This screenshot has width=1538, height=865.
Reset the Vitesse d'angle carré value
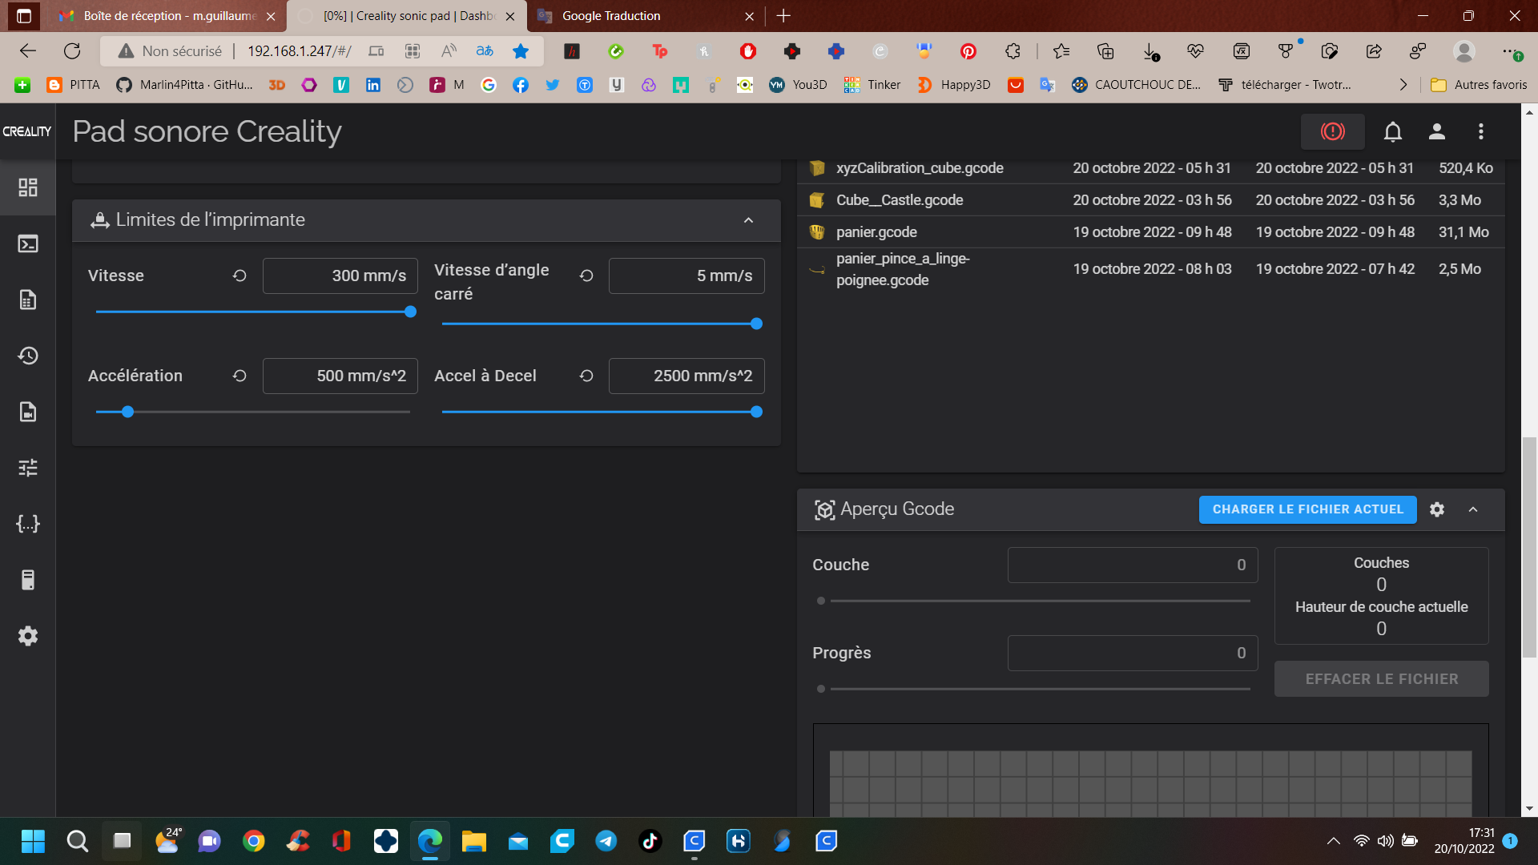[x=586, y=276]
